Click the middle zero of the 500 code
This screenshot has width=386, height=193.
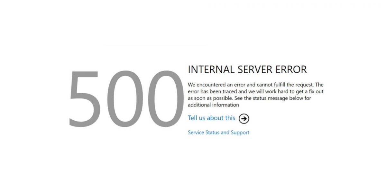[125, 98]
